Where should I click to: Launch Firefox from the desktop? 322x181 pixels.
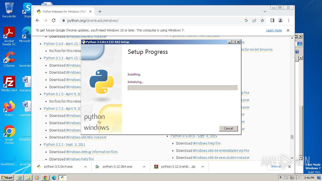(9, 109)
